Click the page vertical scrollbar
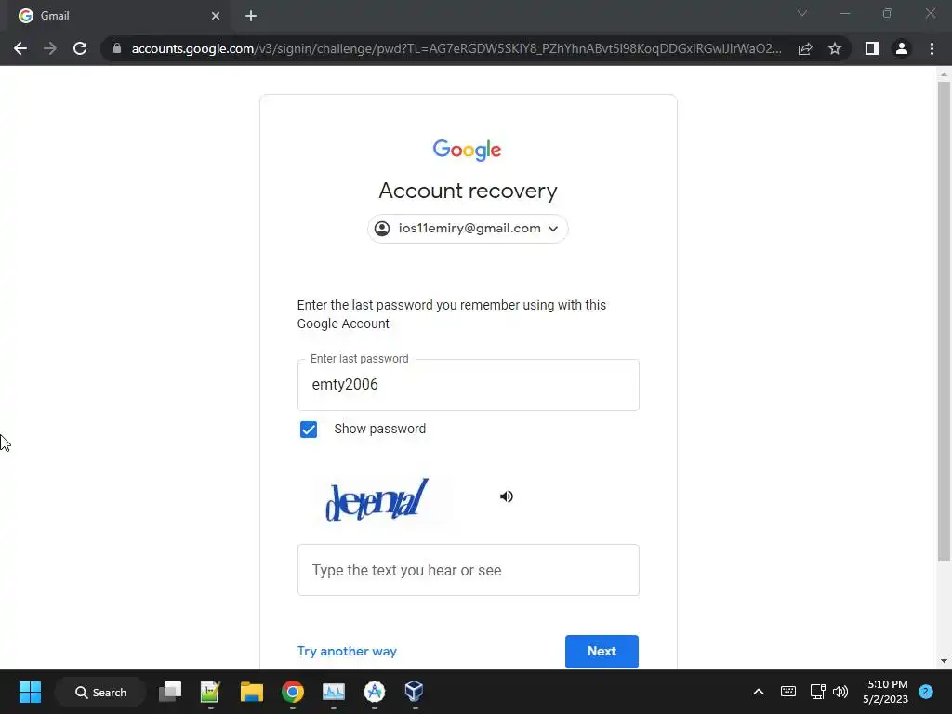 pyautogui.click(x=944, y=322)
